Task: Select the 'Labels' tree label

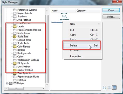Action: (21, 27)
